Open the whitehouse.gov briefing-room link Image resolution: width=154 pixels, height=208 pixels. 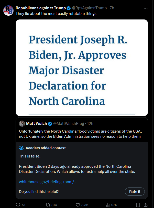point(48,182)
